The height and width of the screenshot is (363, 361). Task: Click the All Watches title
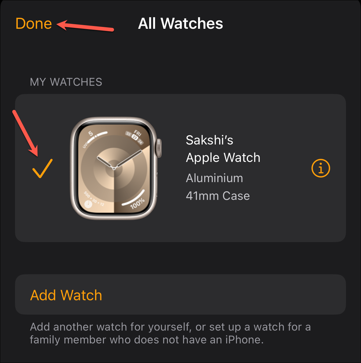click(x=180, y=23)
